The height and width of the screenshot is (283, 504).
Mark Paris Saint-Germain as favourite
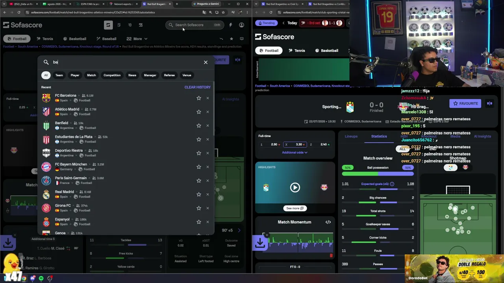199,180
